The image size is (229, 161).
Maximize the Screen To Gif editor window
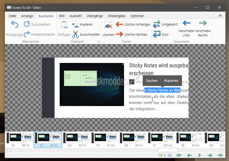click(208, 8)
